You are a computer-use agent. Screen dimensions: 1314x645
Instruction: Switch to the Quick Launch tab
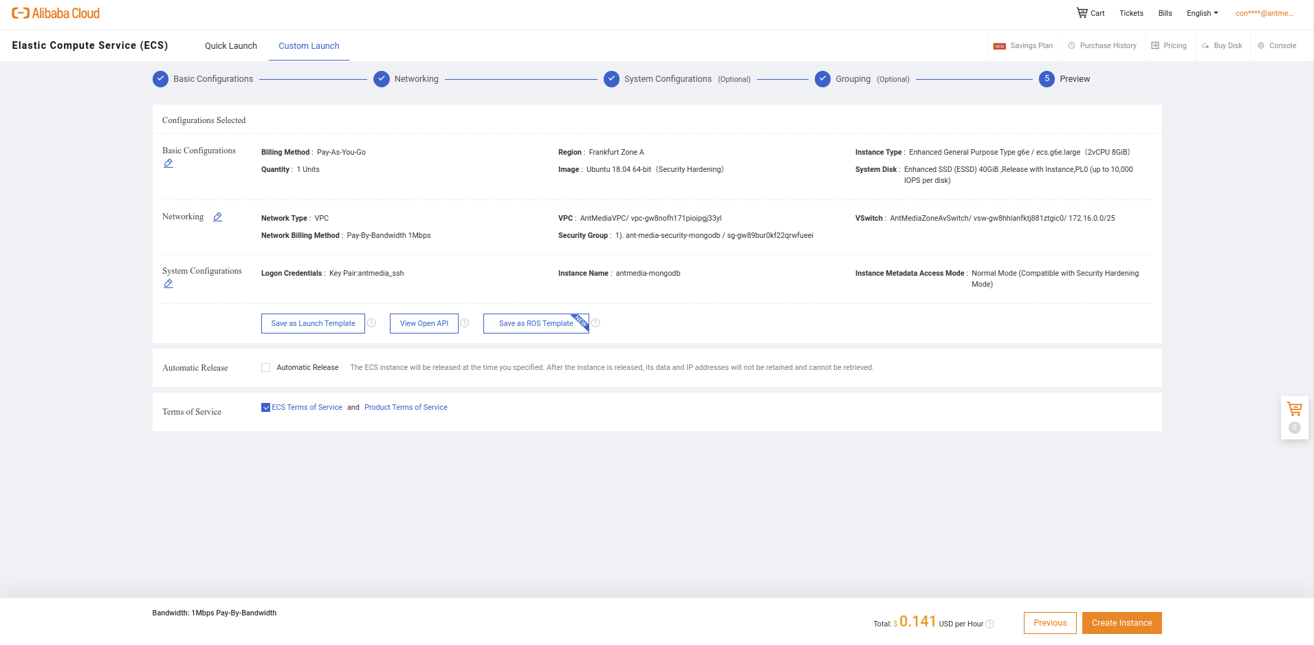(x=231, y=46)
